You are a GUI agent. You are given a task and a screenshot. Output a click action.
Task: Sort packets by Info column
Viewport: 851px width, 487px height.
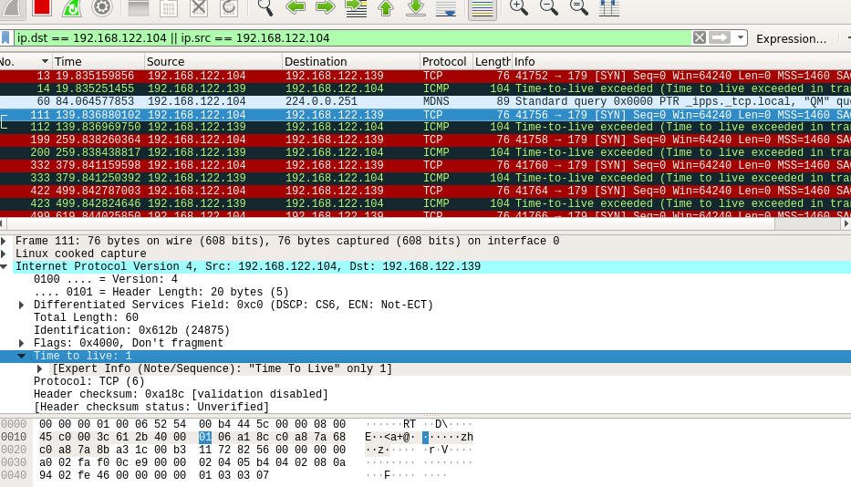point(681,61)
